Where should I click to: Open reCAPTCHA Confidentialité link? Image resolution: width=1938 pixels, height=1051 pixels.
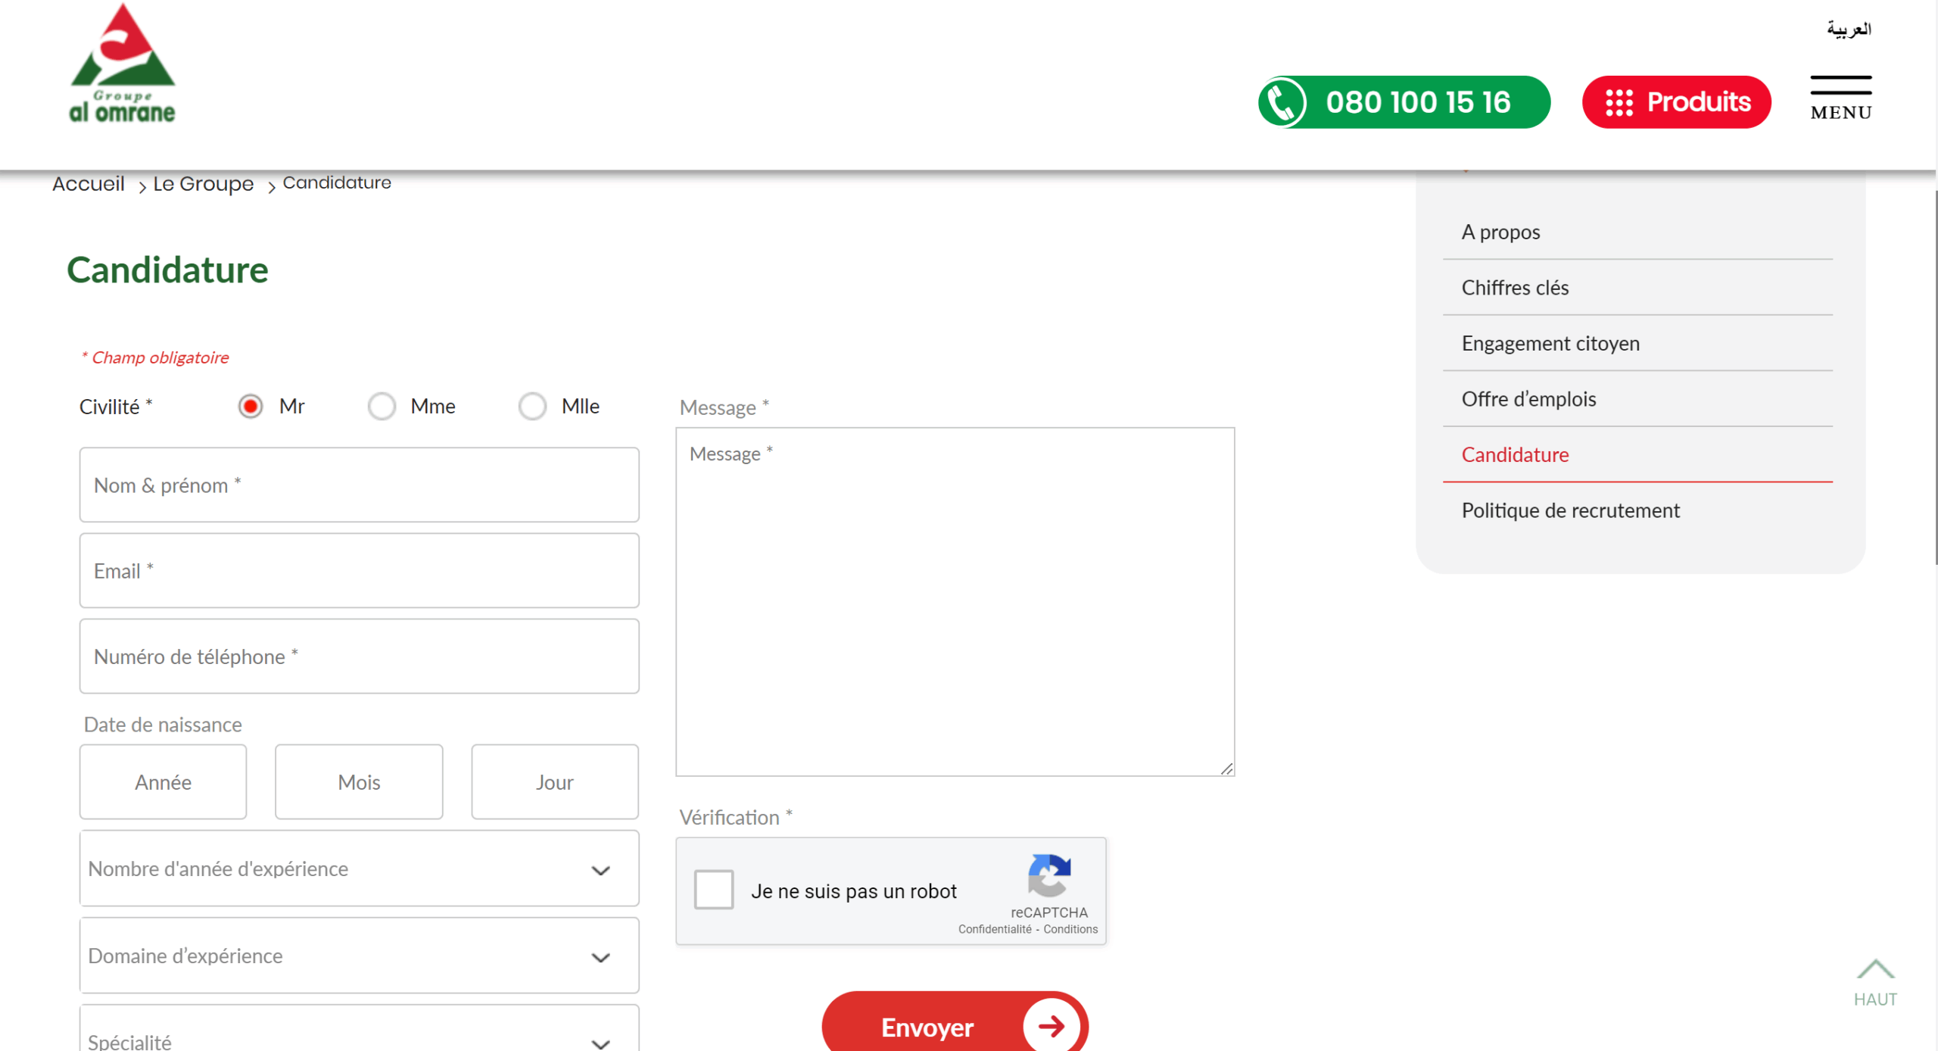tap(994, 929)
